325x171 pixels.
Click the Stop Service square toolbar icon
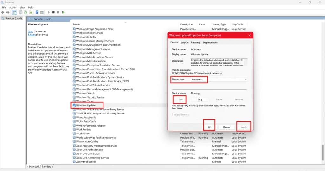click(53, 12)
